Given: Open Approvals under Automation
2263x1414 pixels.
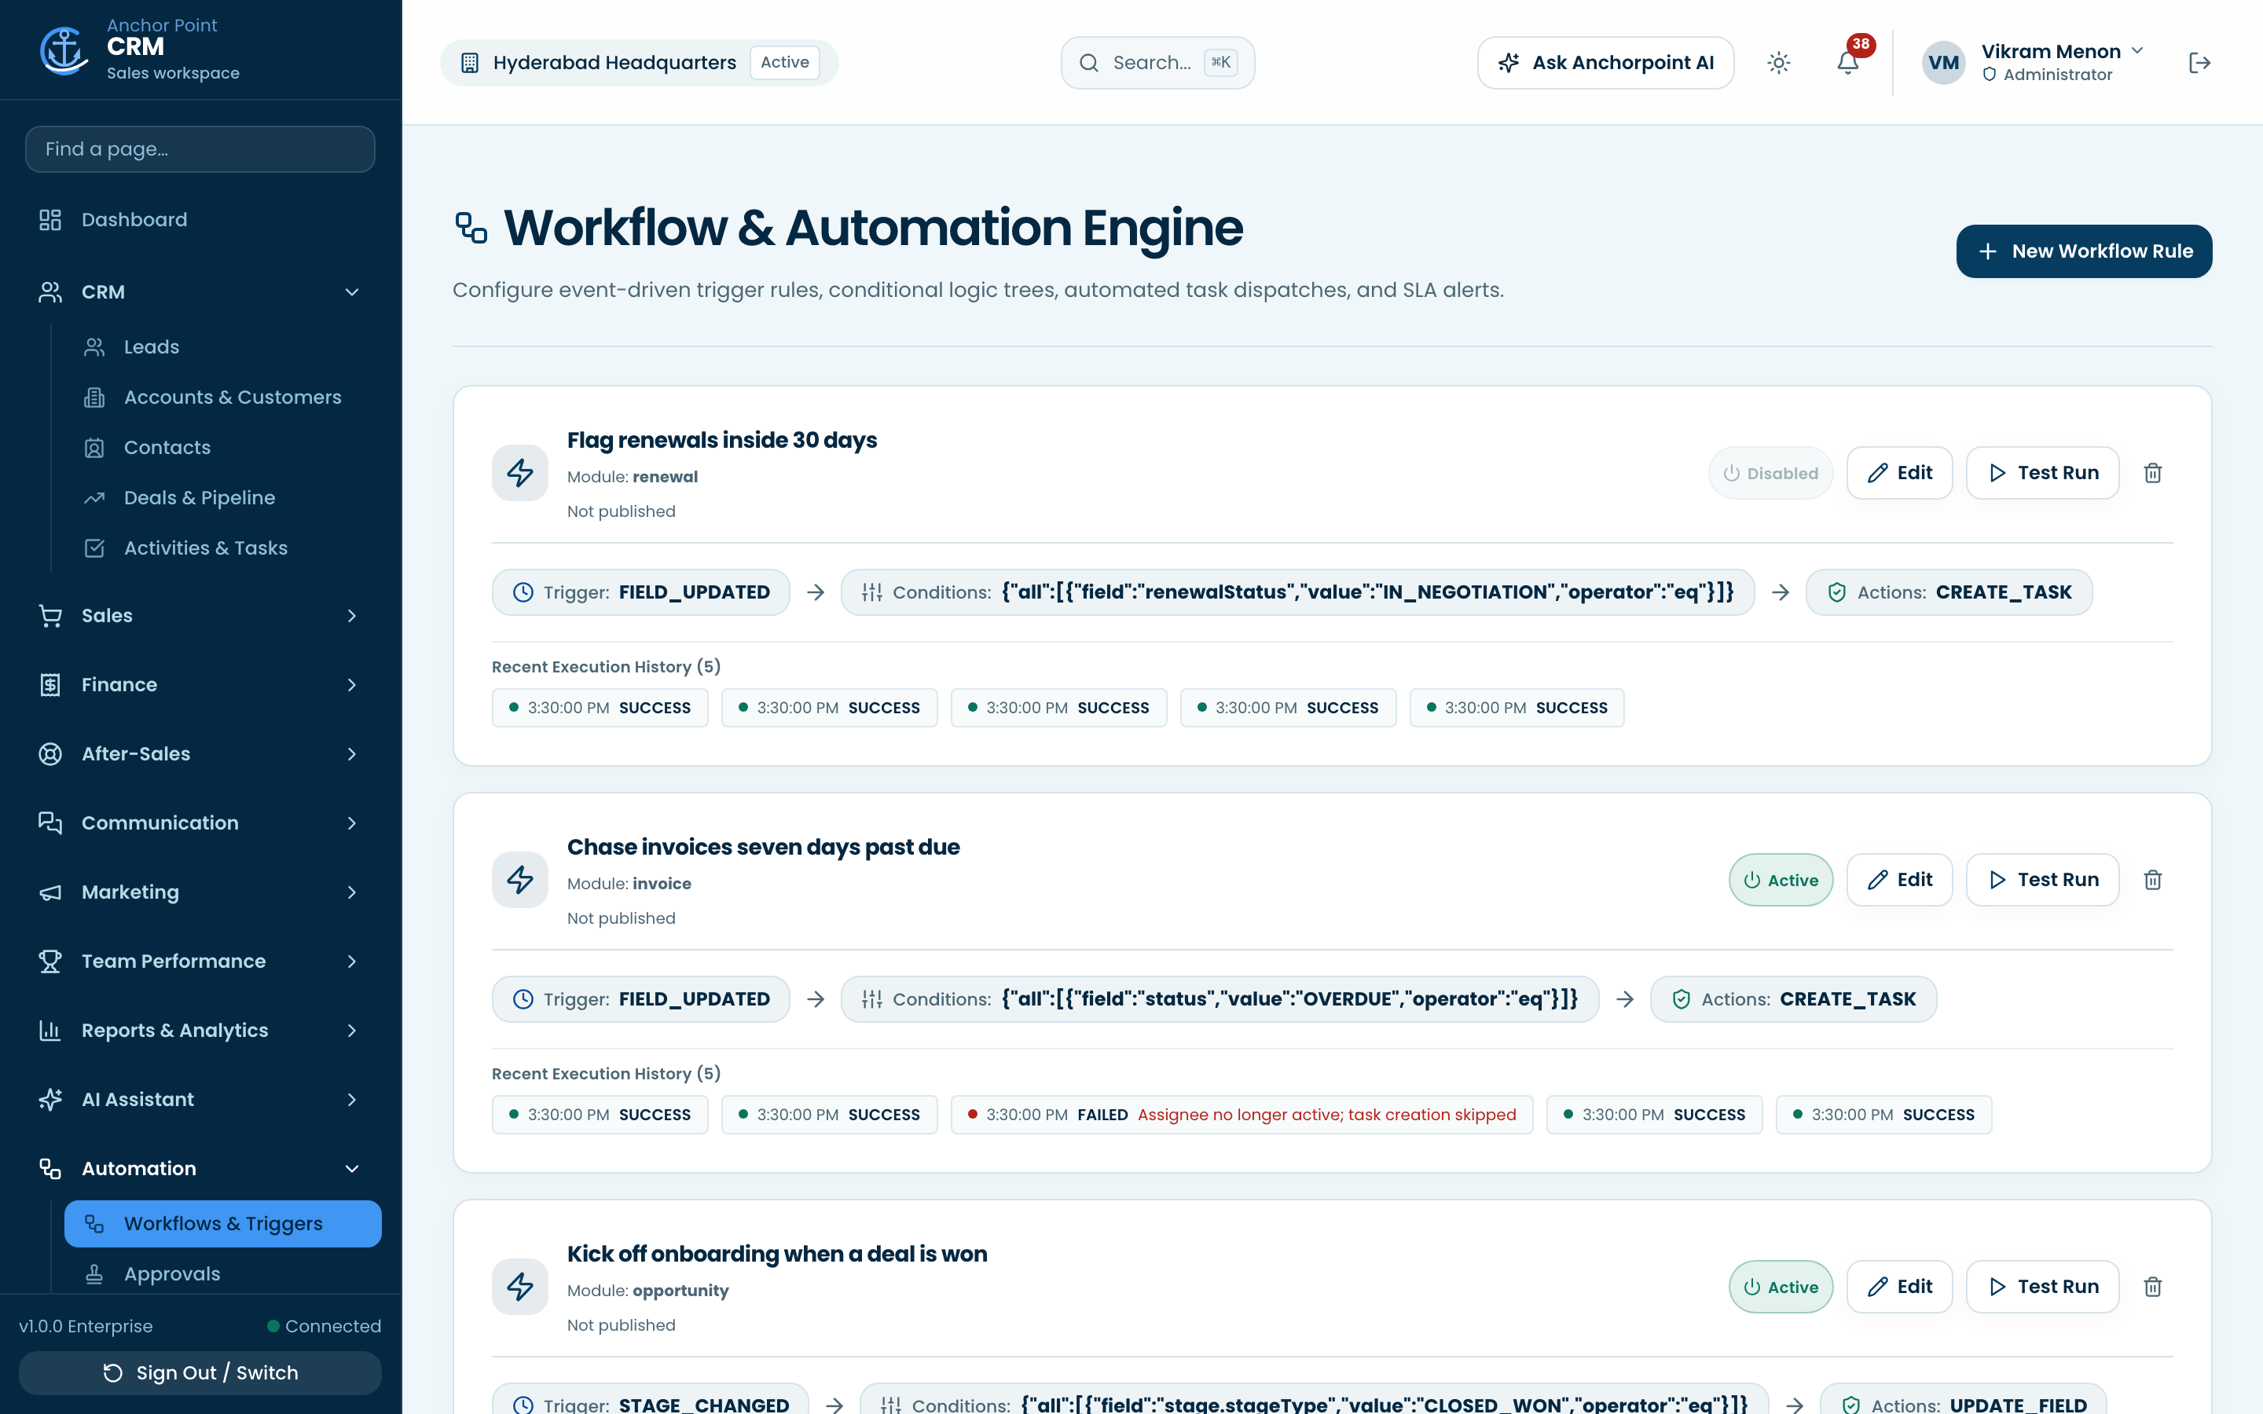Looking at the screenshot, I should (x=222, y=1273).
